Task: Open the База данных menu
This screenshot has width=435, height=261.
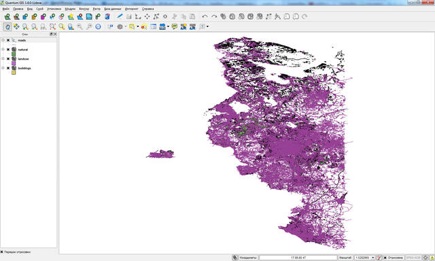Action: point(113,9)
